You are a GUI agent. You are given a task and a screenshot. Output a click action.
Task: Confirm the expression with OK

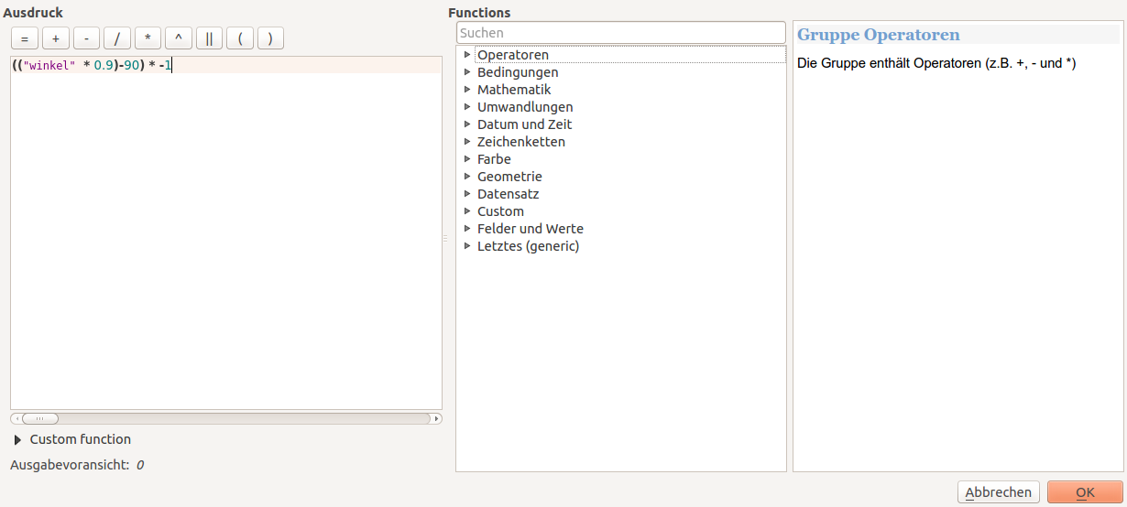[1085, 492]
